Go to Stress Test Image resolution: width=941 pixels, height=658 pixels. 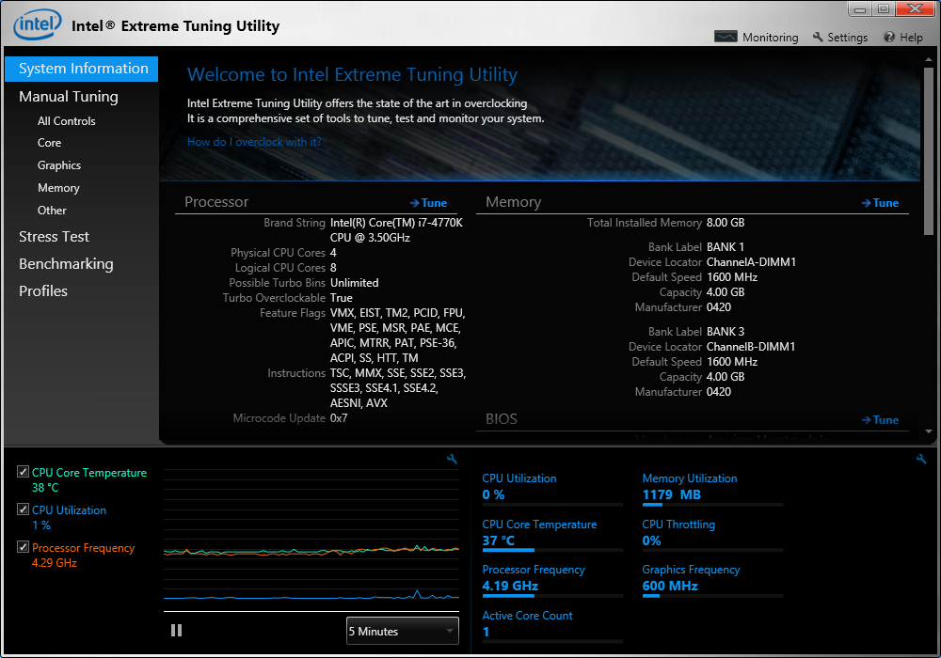54,237
